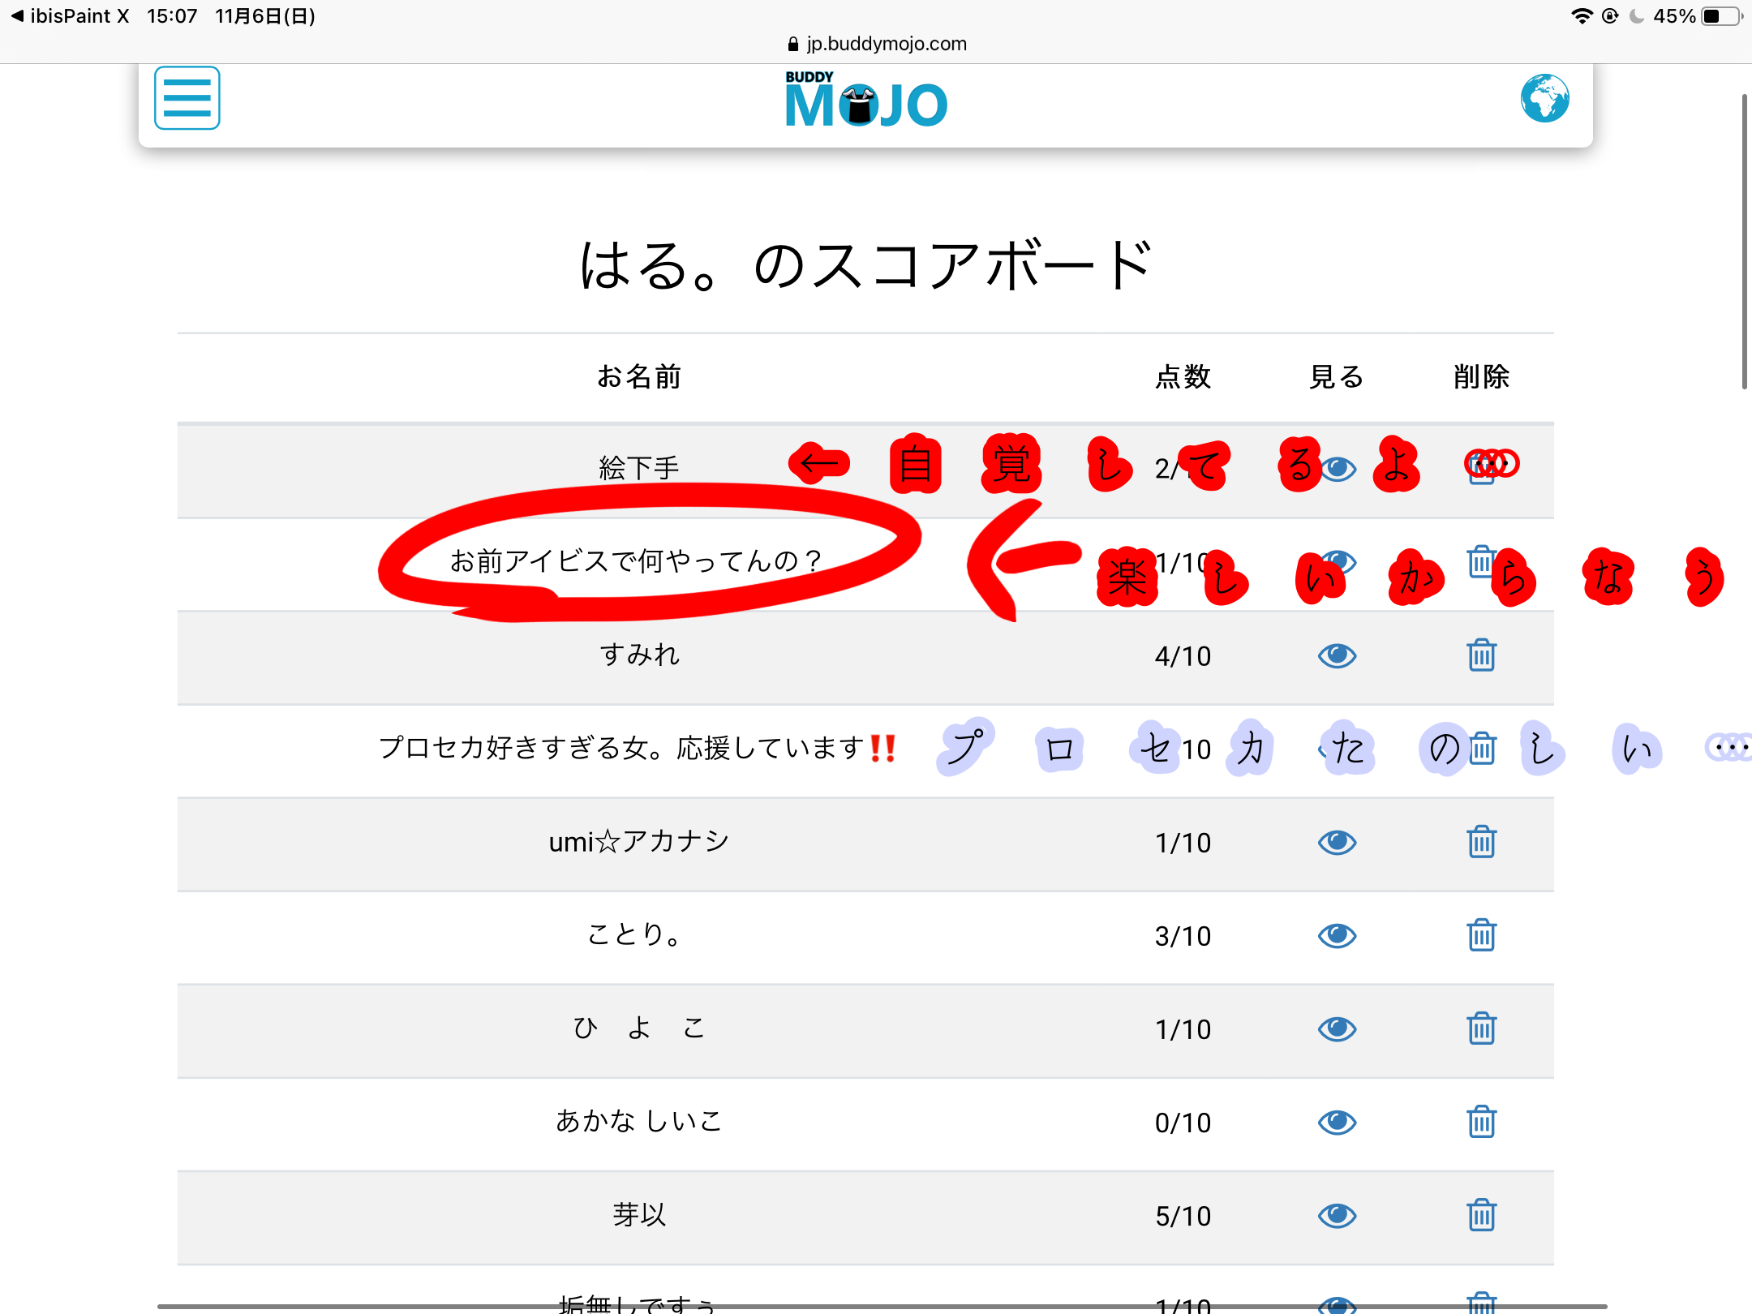Remove あかな しいこ's score
1752x1314 pixels.
pyautogui.click(x=1481, y=1122)
